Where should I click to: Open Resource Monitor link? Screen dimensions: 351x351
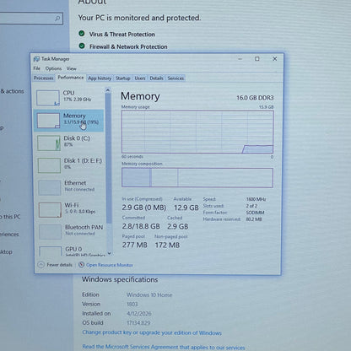coord(110,265)
